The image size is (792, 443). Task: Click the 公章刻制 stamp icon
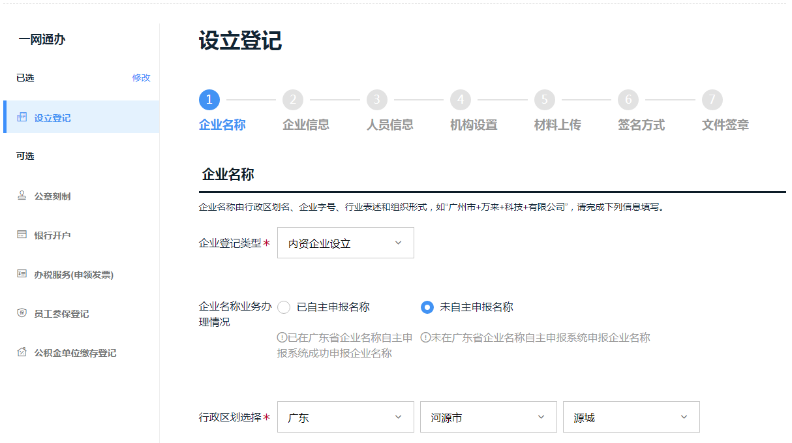coord(22,196)
